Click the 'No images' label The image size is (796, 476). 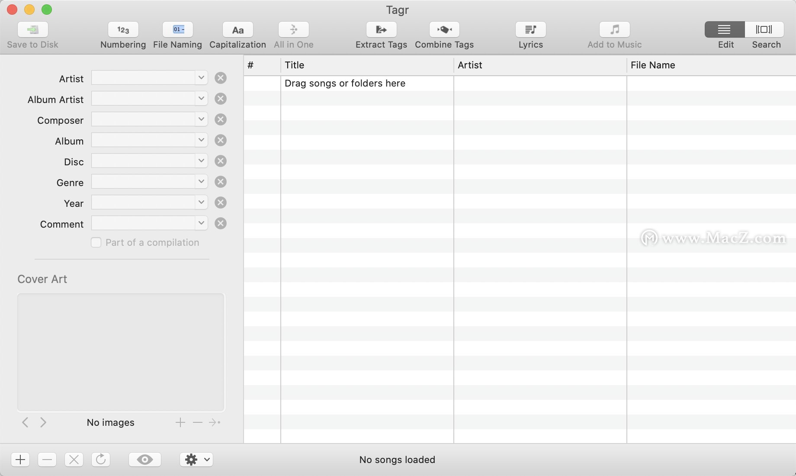tap(111, 422)
